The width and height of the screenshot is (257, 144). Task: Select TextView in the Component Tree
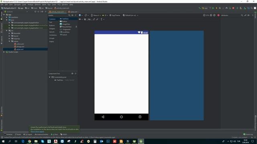(x=60, y=80)
